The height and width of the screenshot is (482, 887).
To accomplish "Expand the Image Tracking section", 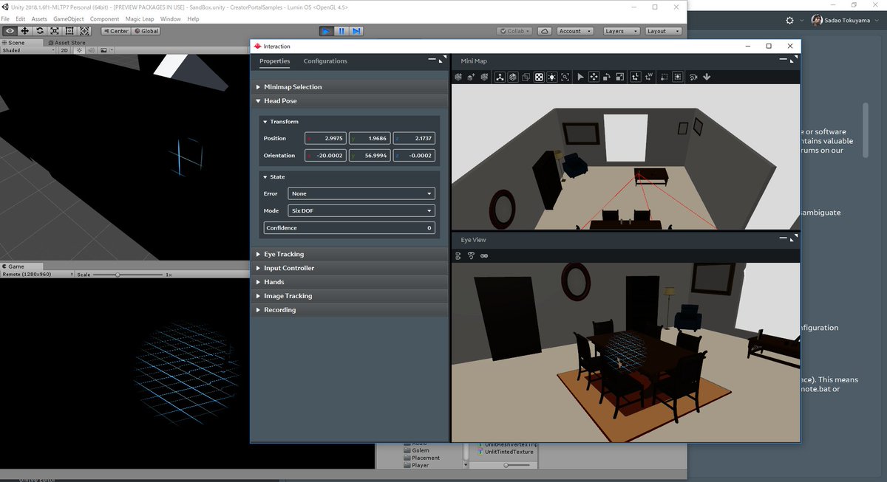I will 349,297.
